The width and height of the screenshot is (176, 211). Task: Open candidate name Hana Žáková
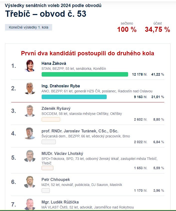[x=54, y=63]
